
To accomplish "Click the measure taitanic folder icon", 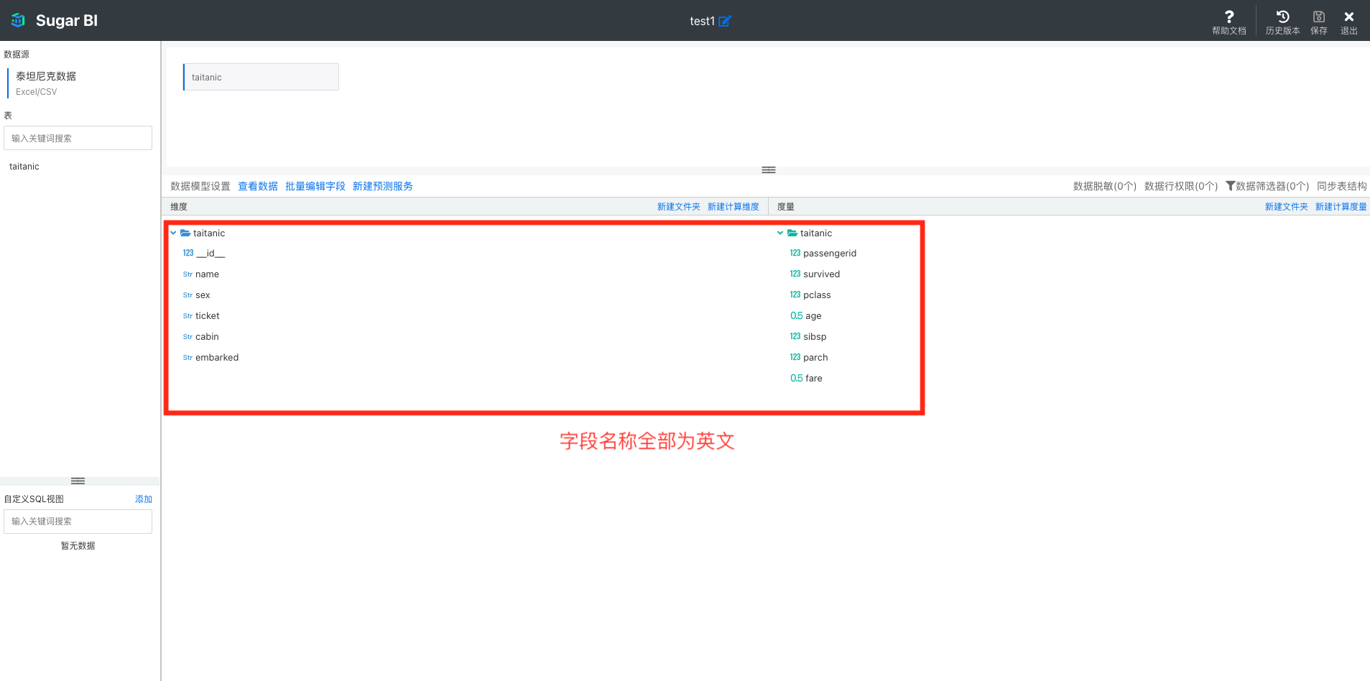I will pyautogui.click(x=792, y=233).
